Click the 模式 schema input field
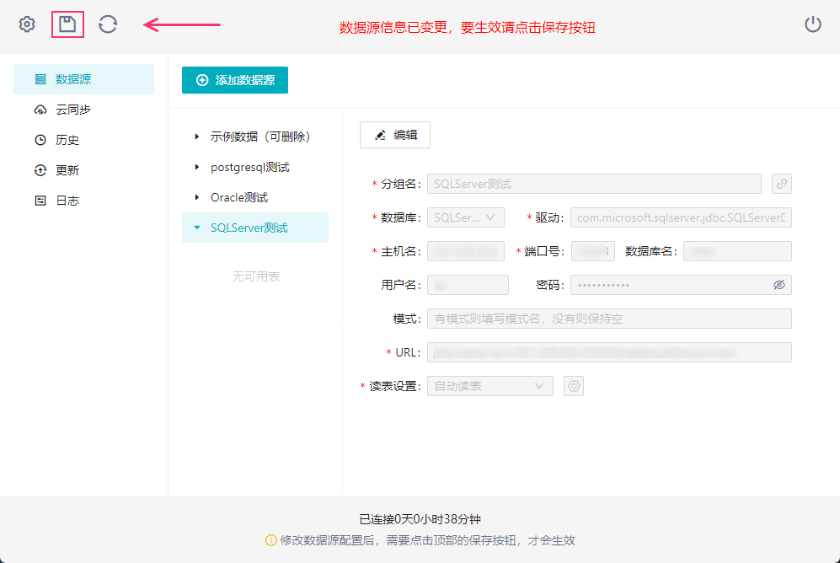 [609, 319]
